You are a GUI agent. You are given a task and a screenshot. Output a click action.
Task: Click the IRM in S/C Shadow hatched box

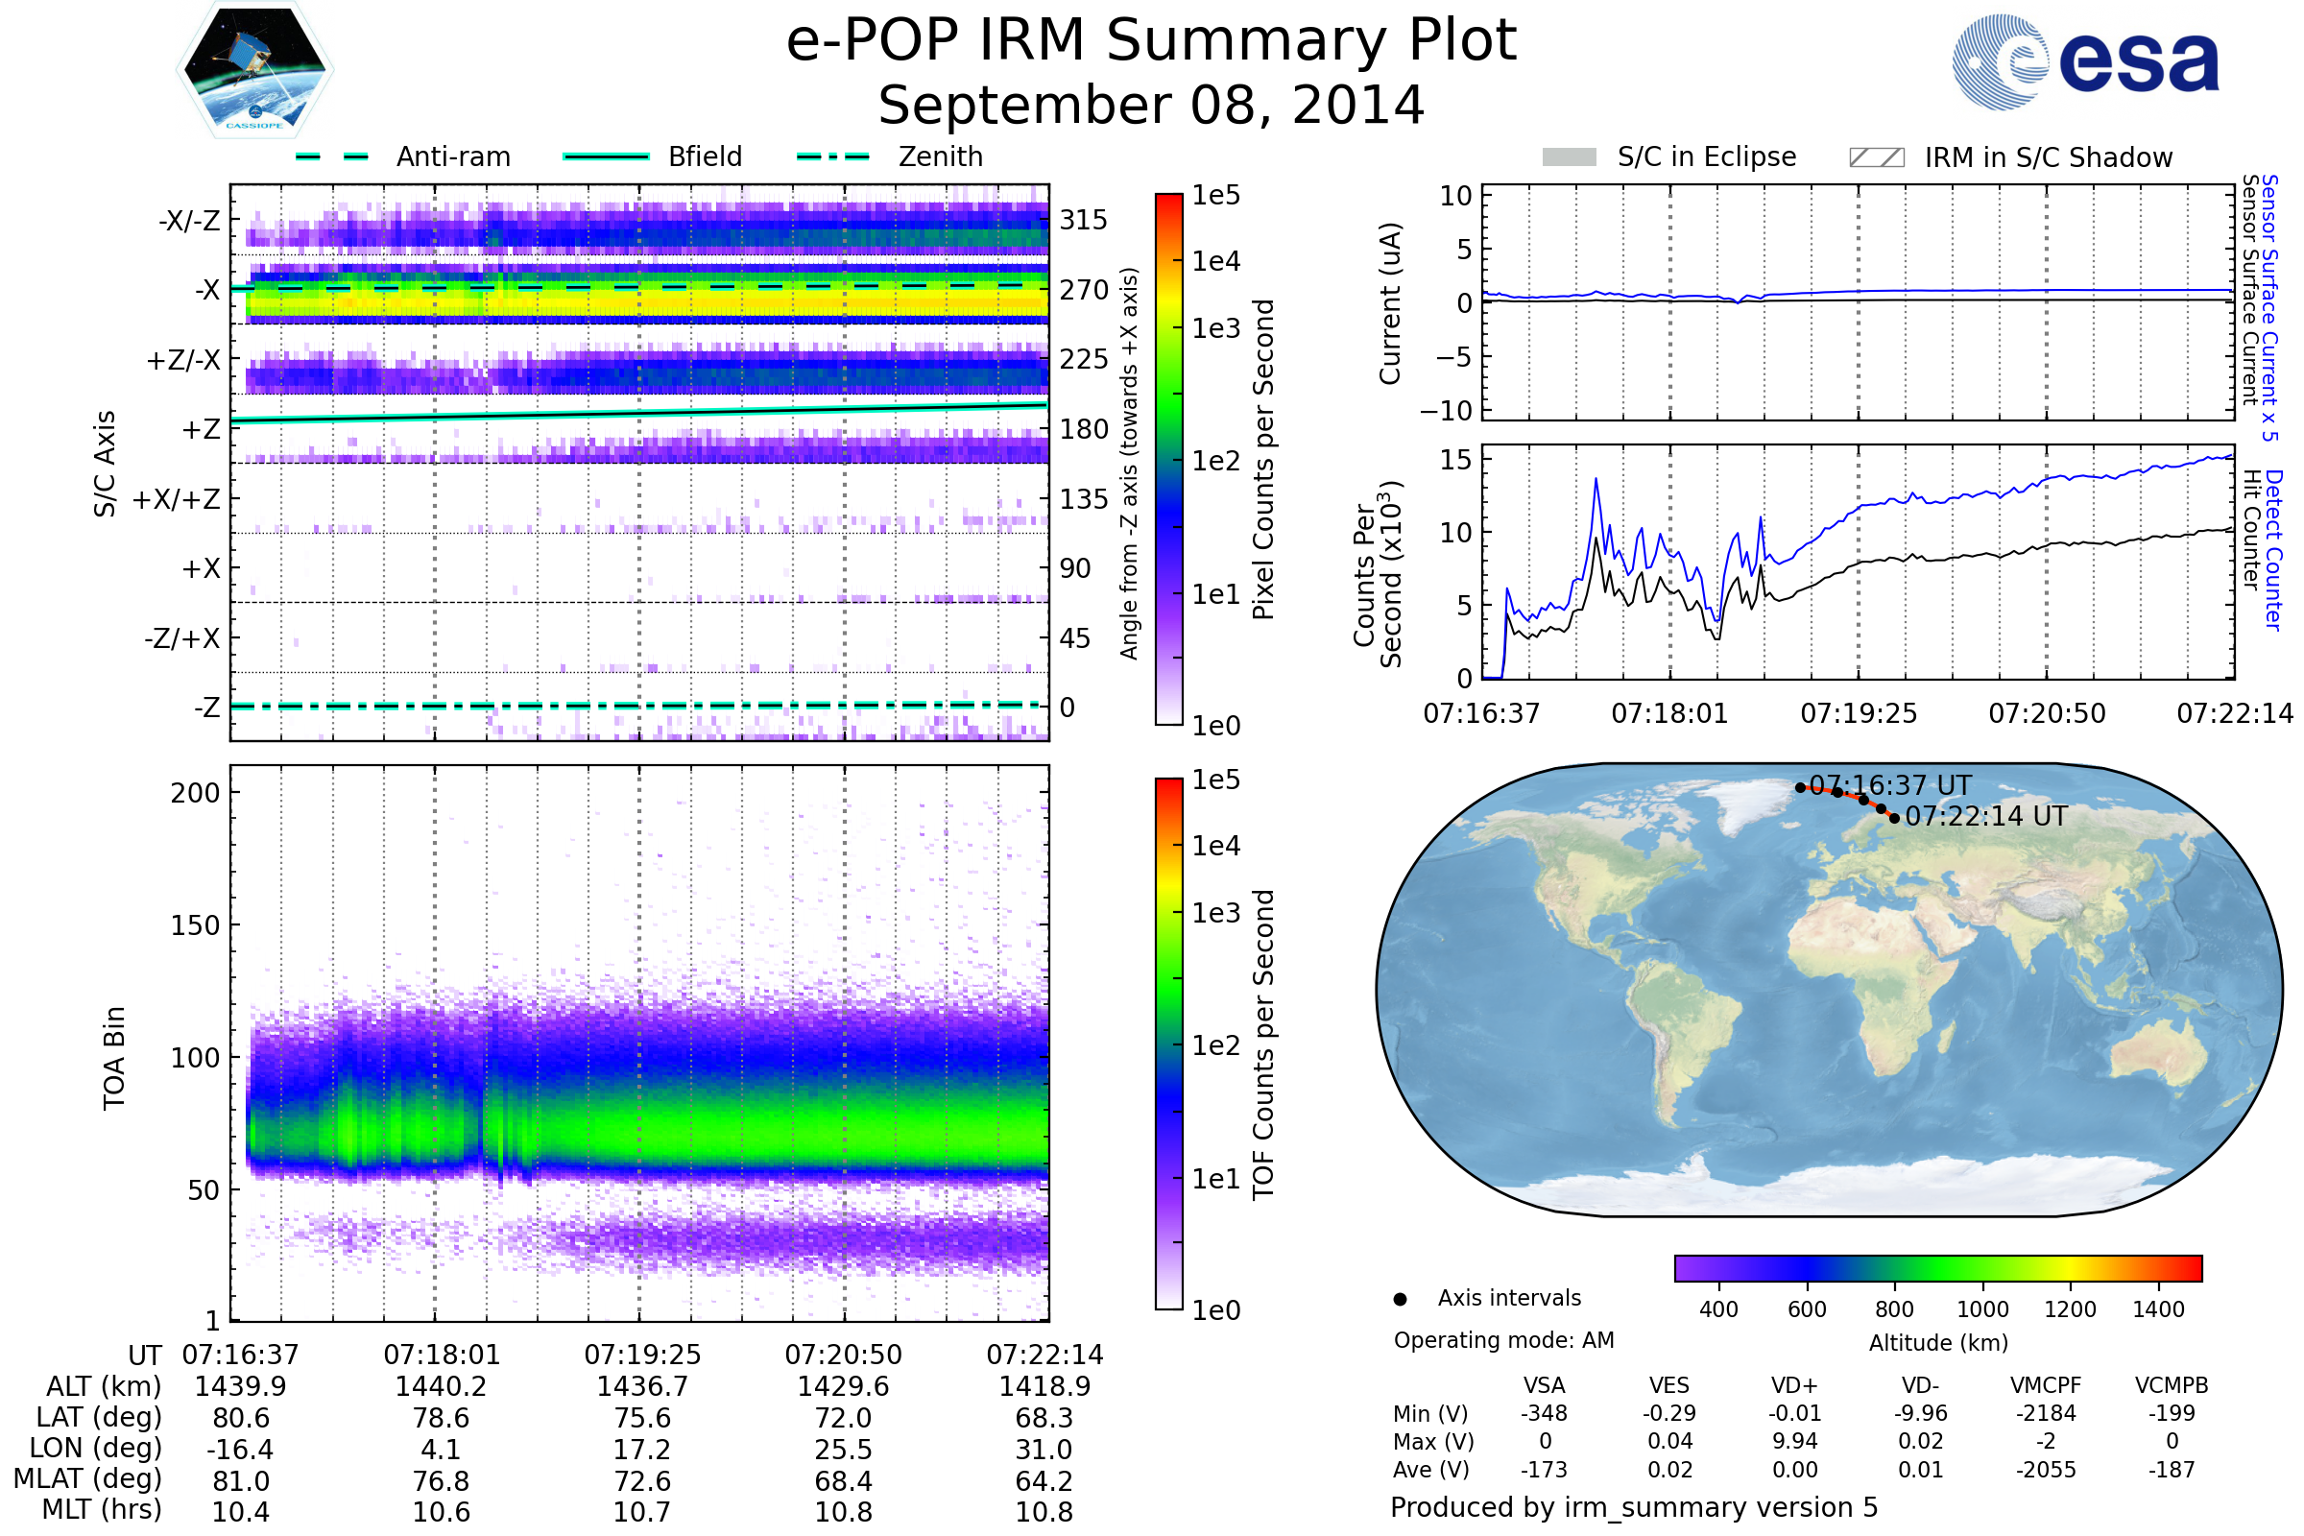click(x=1876, y=157)
